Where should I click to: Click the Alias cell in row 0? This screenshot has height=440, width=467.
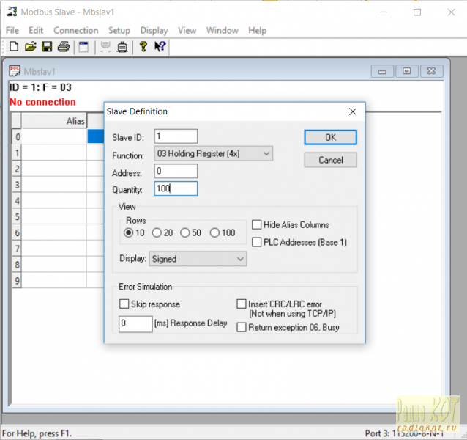[54, 136]
